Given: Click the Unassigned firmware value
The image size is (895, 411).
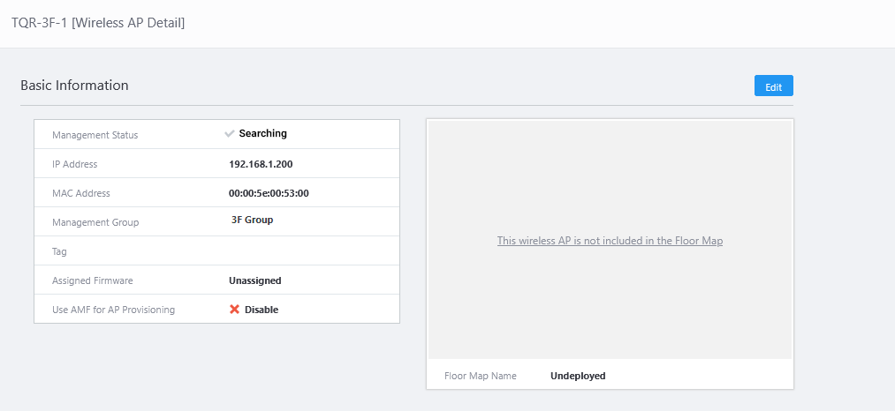Looking at the screenshot, I should pyautogui.click(x=254, y=280).
